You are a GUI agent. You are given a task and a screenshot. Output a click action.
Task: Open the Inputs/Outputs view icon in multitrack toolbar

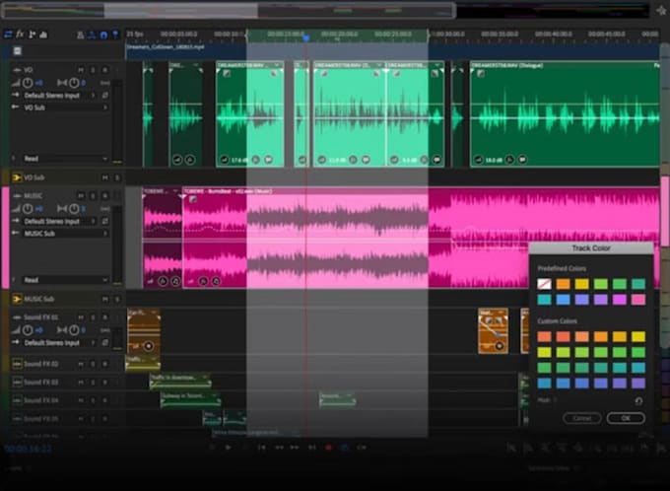(x=8, y=35)
